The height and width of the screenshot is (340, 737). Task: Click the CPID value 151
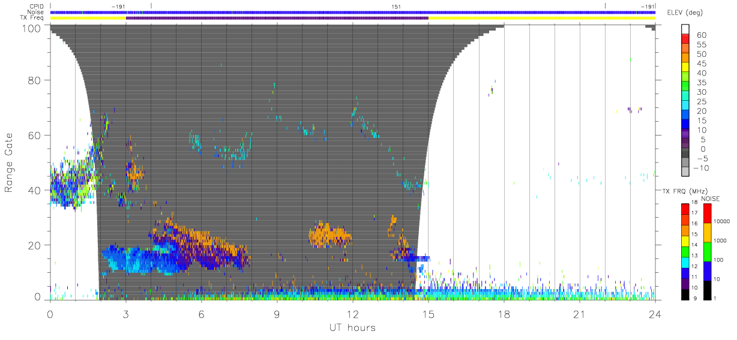tap(397, 7)
